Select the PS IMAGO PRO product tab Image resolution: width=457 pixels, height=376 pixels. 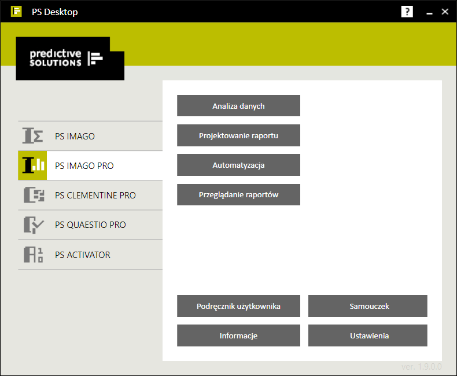pos(90,165)
